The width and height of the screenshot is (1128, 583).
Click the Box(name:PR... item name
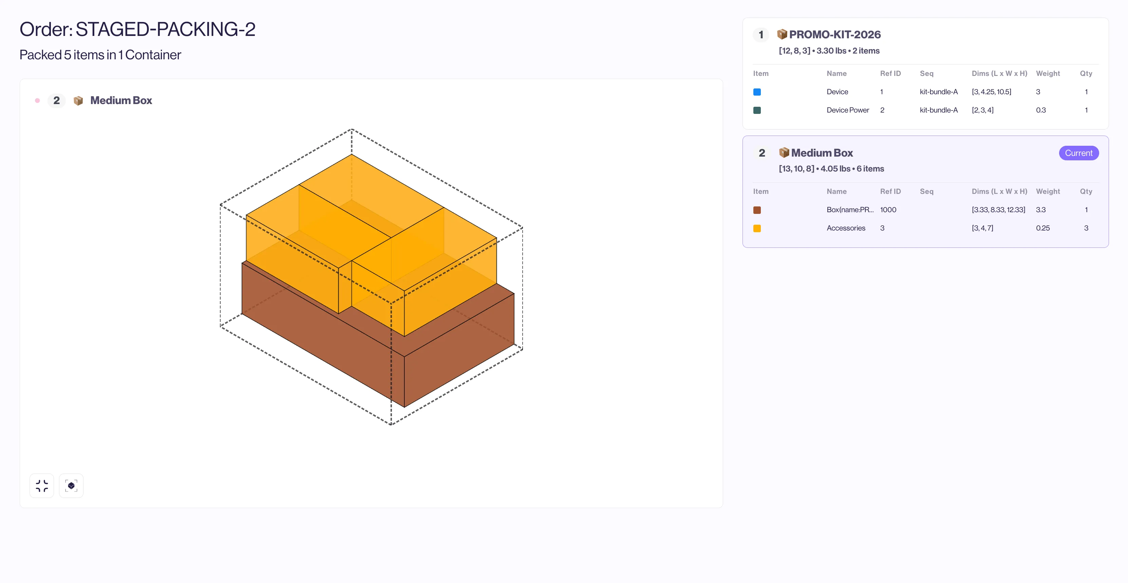pyautogui.click(x=850, y=210)
